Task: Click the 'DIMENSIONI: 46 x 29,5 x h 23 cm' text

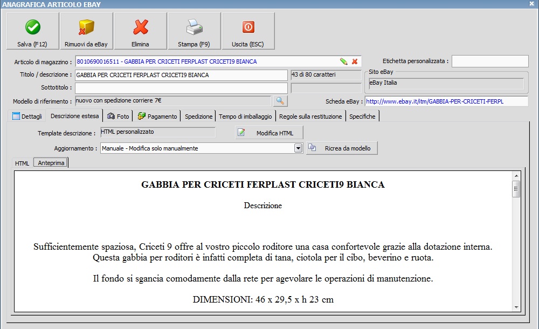Action: point(263,299)
